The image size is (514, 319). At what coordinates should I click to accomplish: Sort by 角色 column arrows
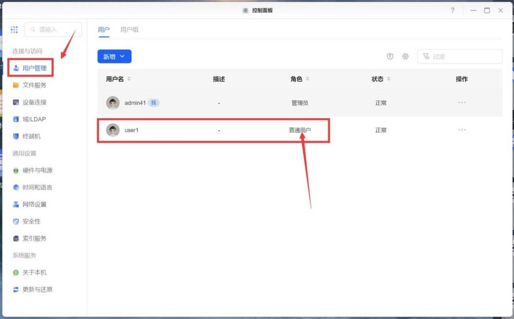coord(307,79)
